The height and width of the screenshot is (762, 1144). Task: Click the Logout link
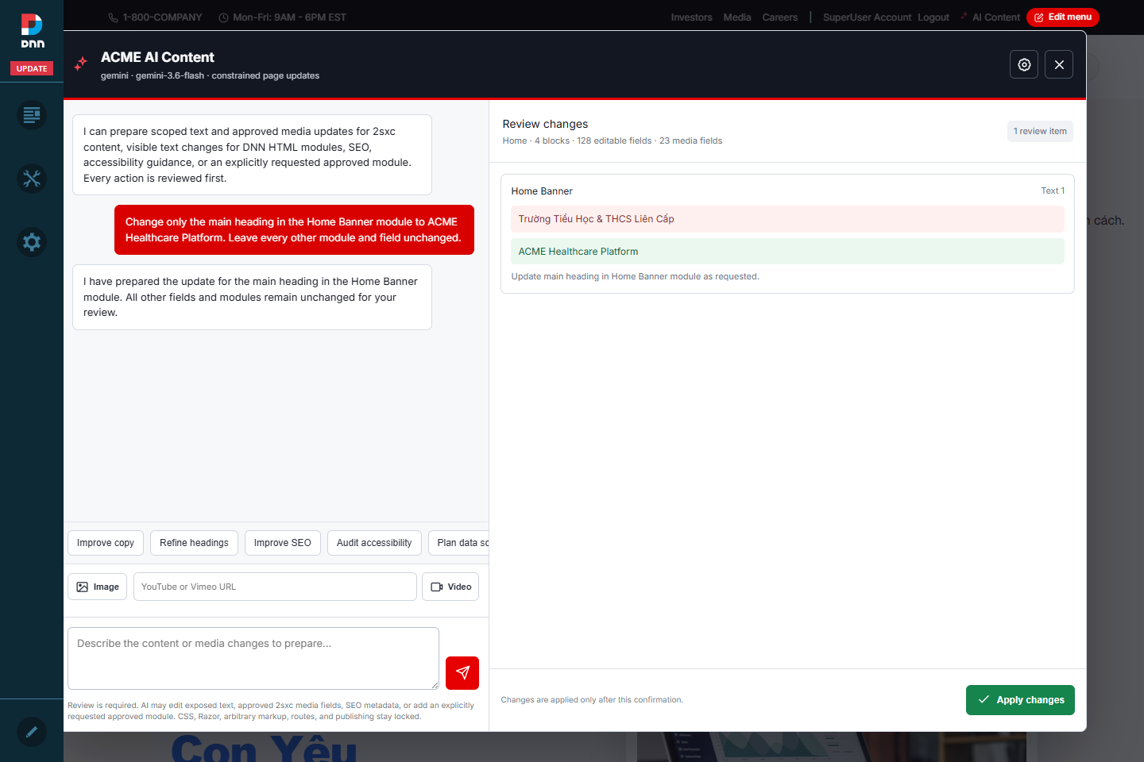pyautogui.click(x=933, y=17)
